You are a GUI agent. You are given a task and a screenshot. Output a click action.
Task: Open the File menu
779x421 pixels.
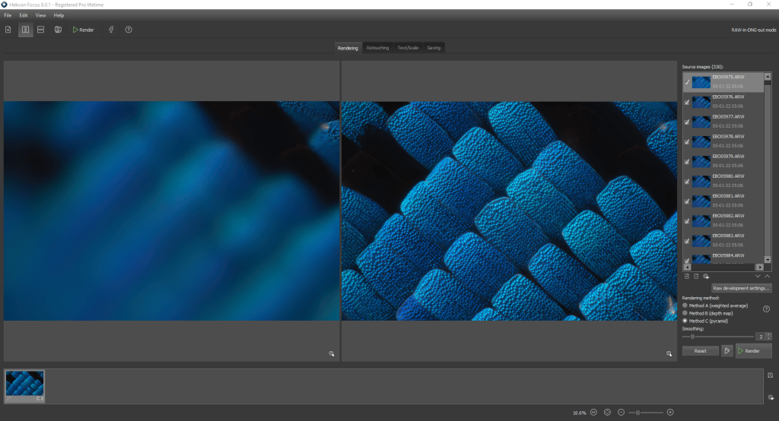tap(8, 15)
